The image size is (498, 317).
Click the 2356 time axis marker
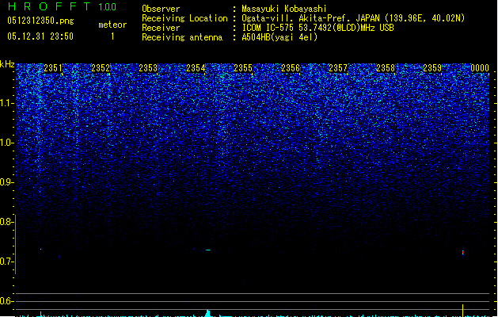(x=291, y=68)
